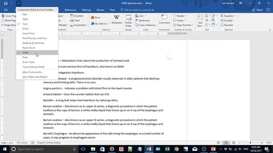Click the zoom in plus button

point(262,143)
